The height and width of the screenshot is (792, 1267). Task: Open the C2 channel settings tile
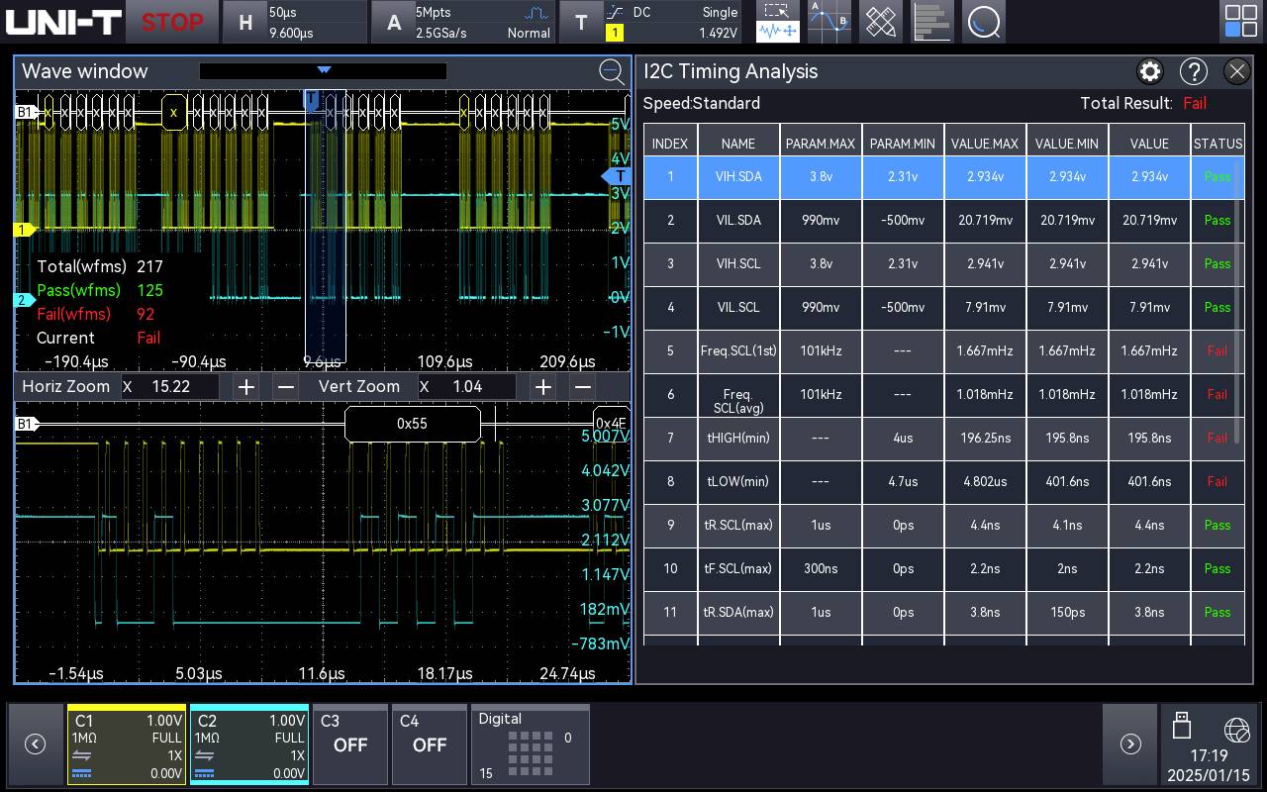249,744
